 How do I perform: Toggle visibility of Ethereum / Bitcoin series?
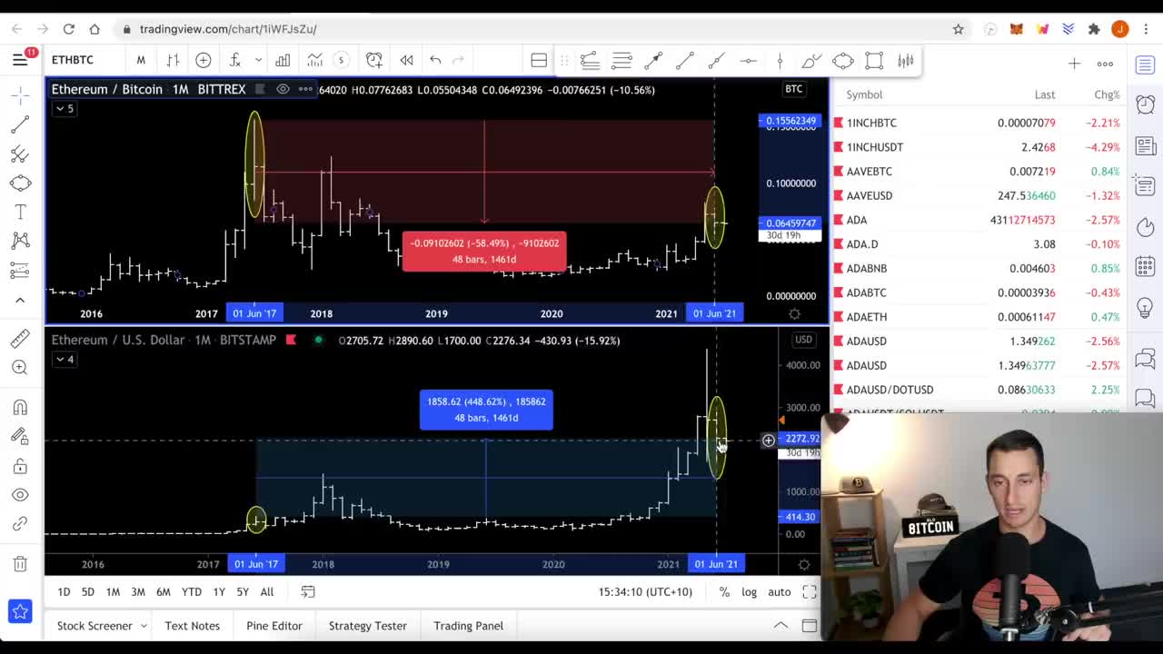(x=283, y=89)
